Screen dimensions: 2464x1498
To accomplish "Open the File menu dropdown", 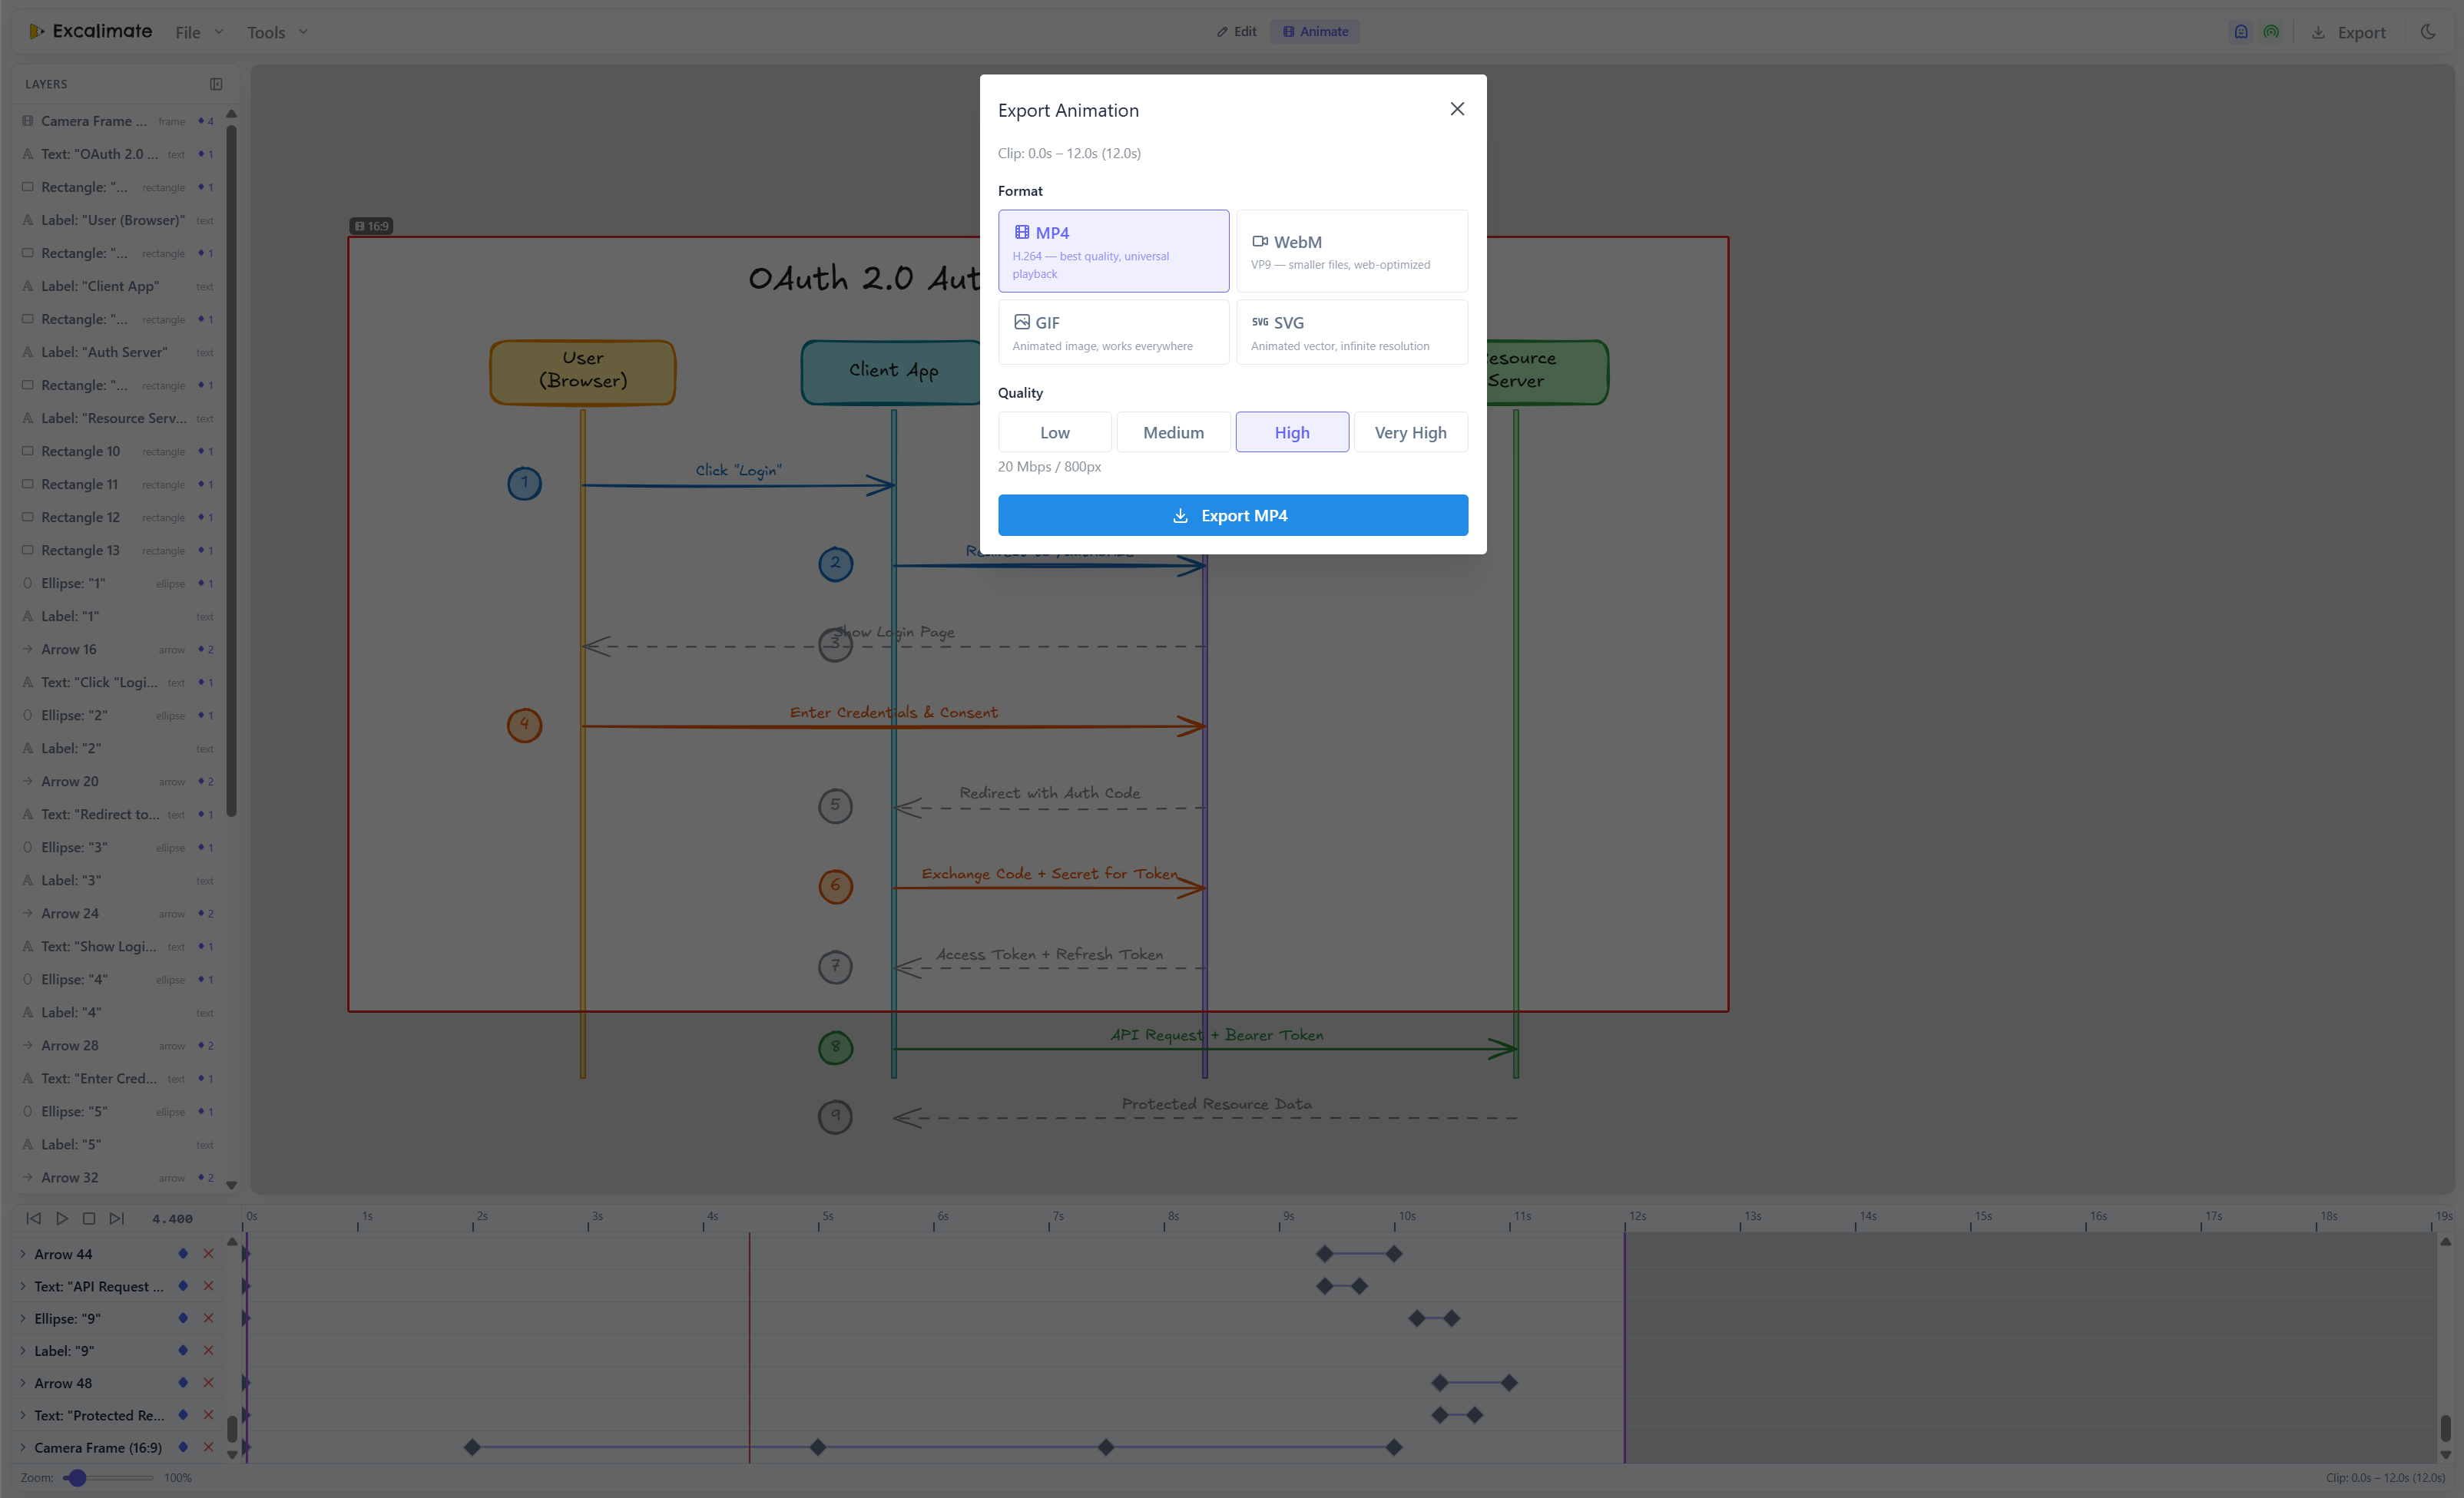I will [199, 32].
